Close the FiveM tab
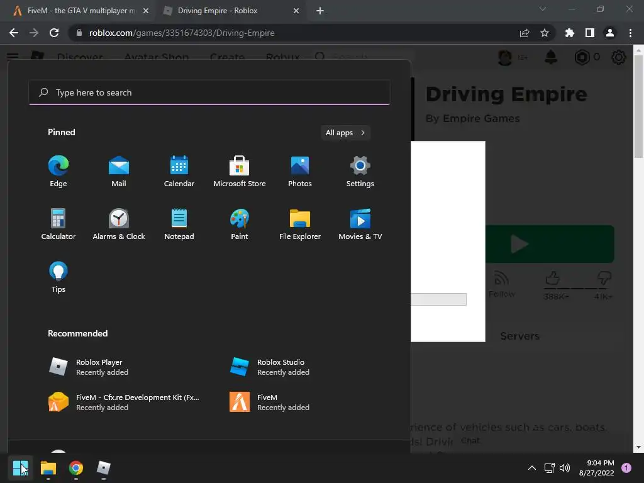 (x=146, y=11)
